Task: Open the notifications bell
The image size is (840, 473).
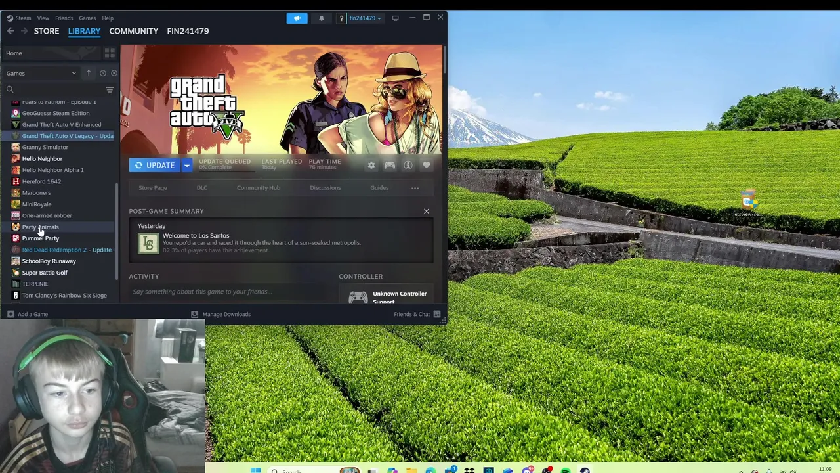Action: pos(321,18)
